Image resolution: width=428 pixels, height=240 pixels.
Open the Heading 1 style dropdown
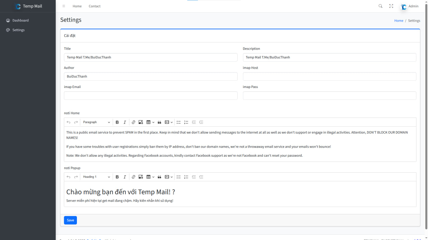(96, 177)
